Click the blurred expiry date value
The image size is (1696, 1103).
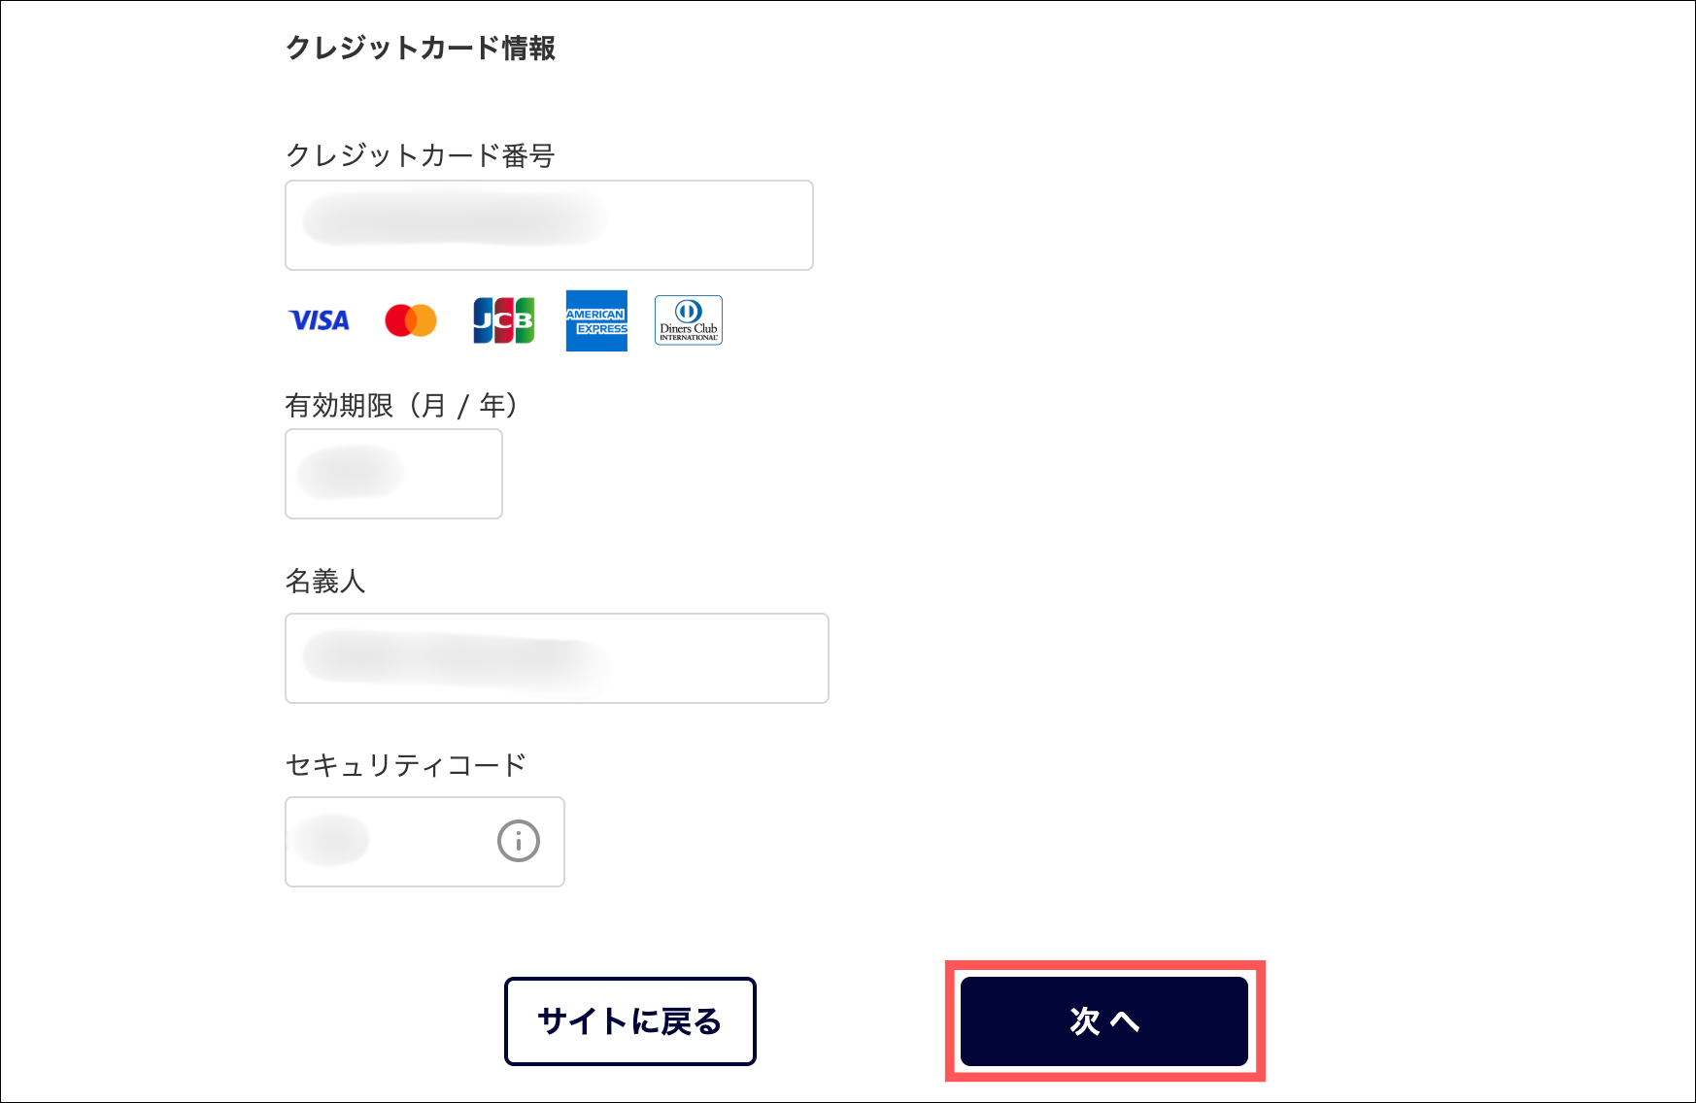pyautogui.click(x=350, y=473)
